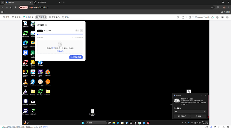Click the 不安全 not-secure site badge
The image size is (231, 129).
[x=24, y=7]
